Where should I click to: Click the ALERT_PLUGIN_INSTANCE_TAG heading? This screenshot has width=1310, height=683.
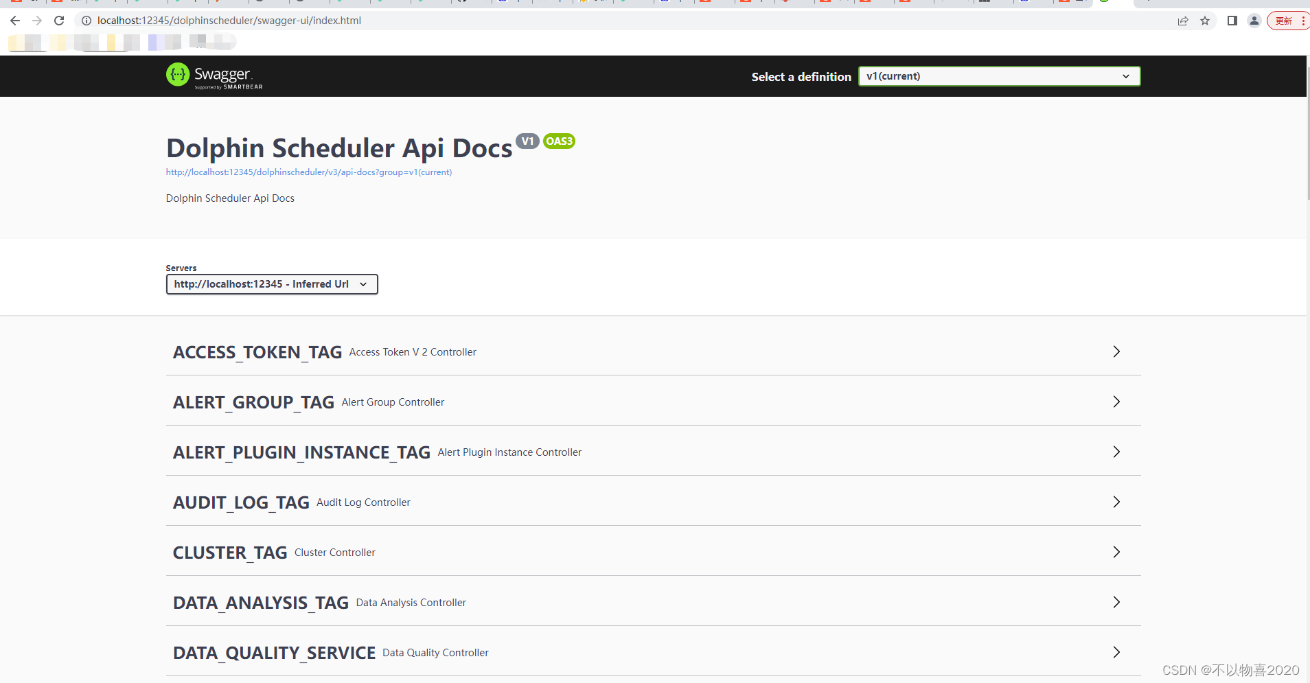301,452
